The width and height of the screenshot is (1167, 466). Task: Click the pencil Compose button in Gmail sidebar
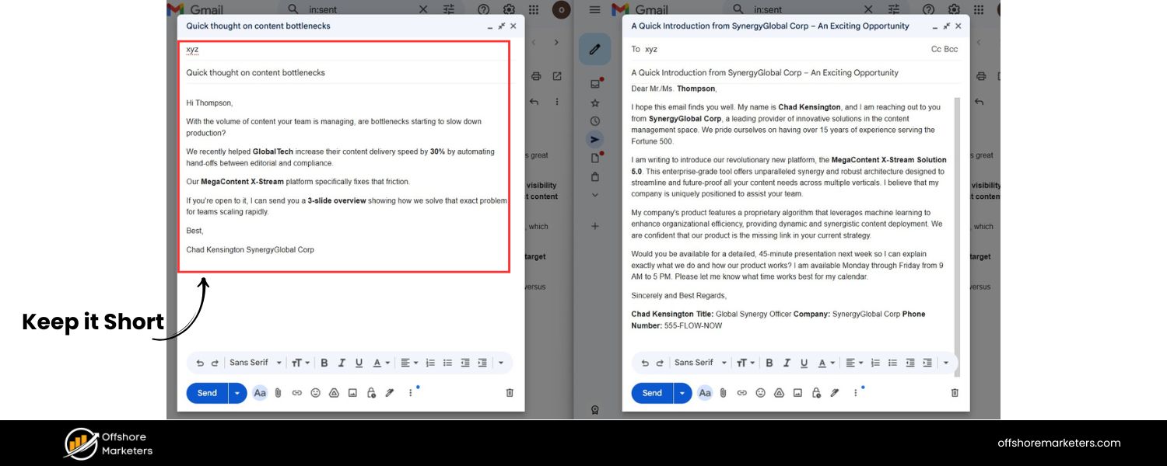(x=594, y=49)
